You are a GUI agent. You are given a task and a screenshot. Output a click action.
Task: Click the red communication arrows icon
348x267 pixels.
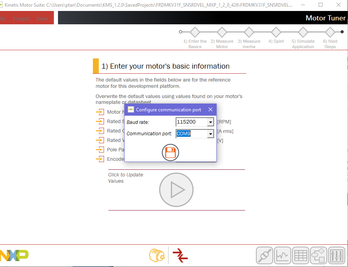click(180, 255)
